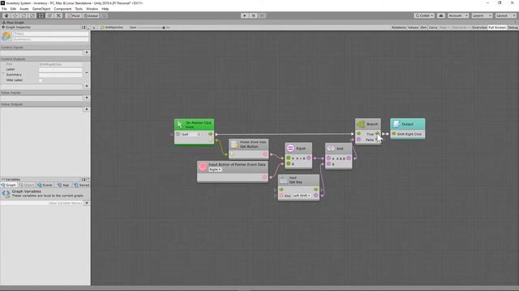519x291 pixels.
Task: Step one frame forward
Action: (262, 15)
